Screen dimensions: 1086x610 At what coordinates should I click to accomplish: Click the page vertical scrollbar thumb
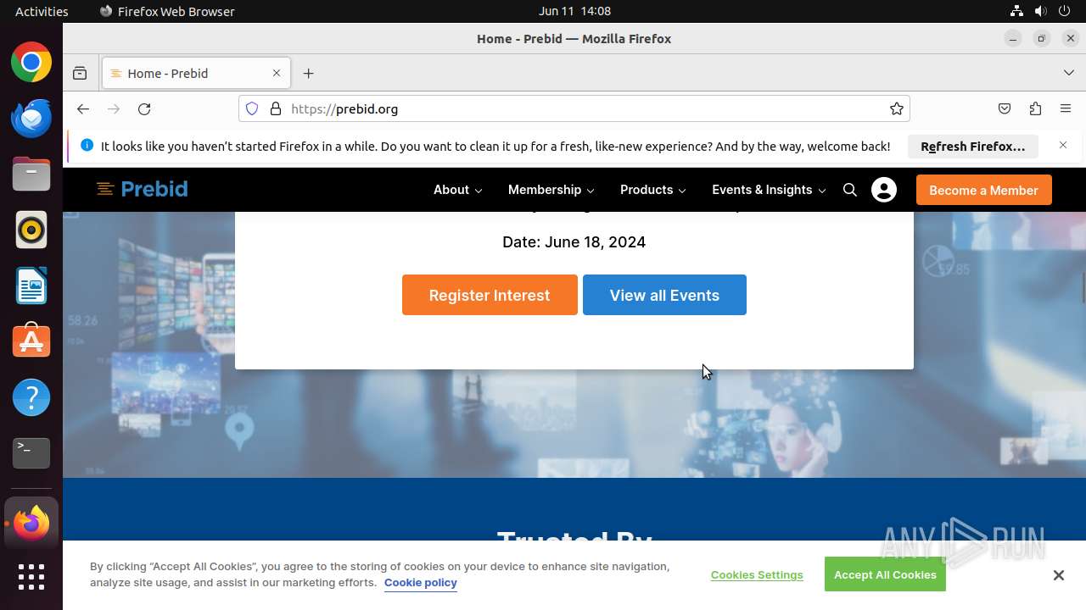click(x=1083, y=288)
